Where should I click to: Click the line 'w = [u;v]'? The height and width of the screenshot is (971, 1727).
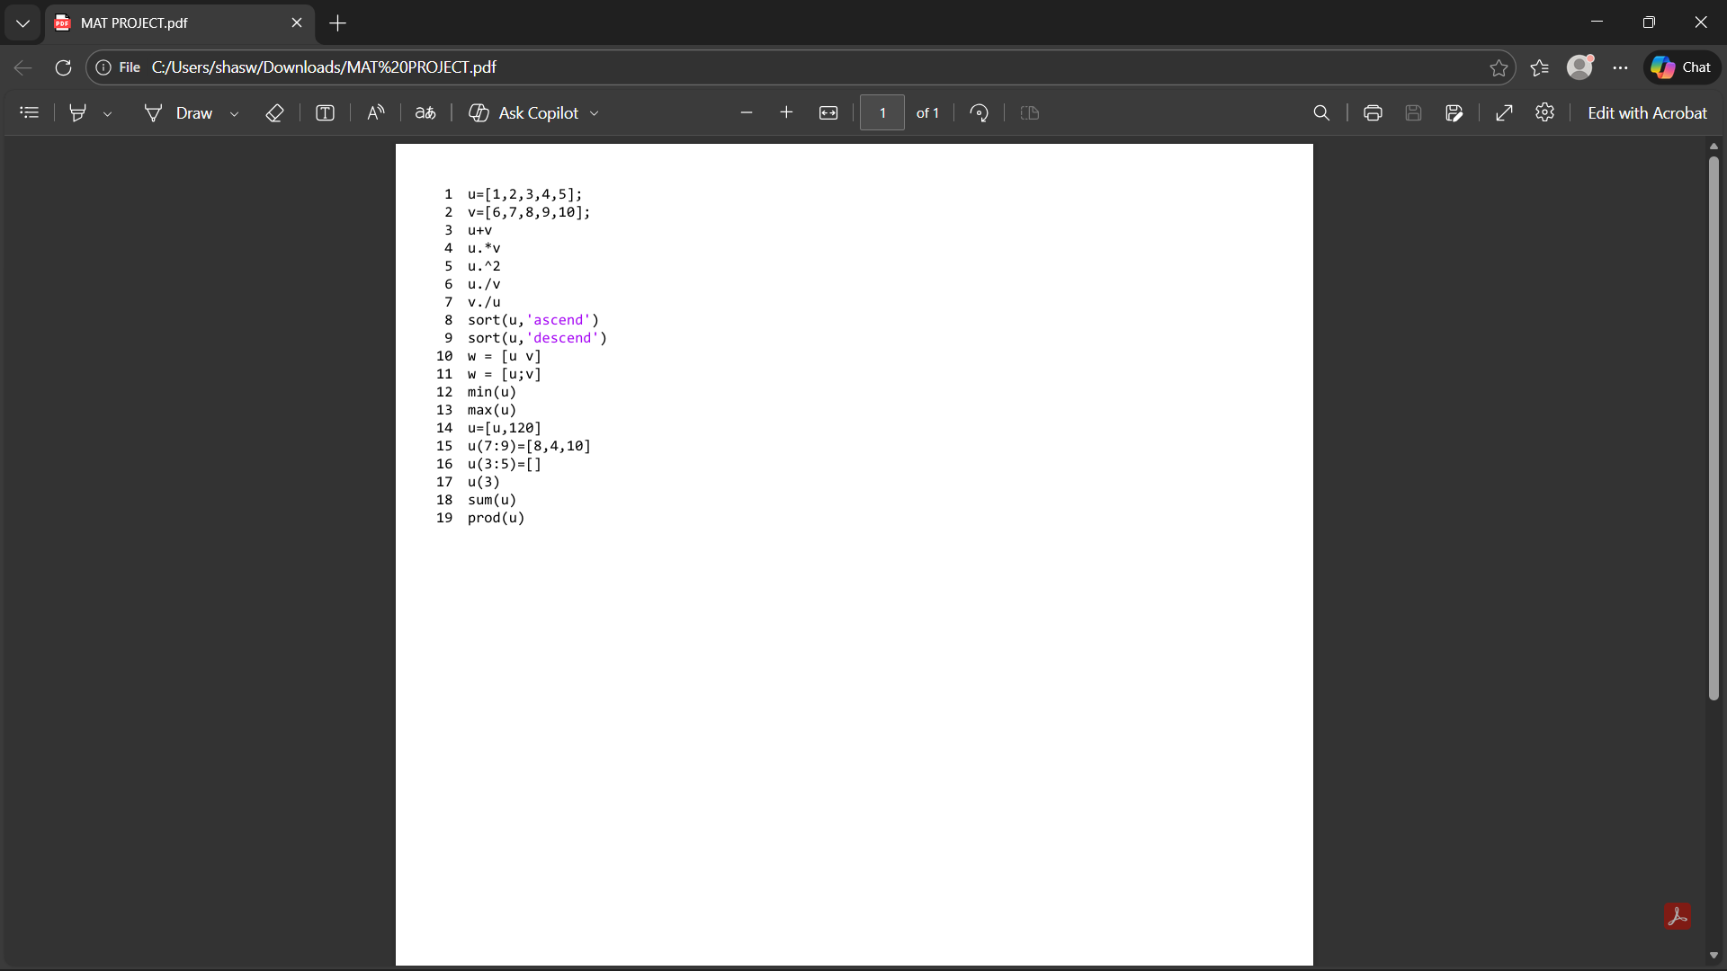point(504,374)
